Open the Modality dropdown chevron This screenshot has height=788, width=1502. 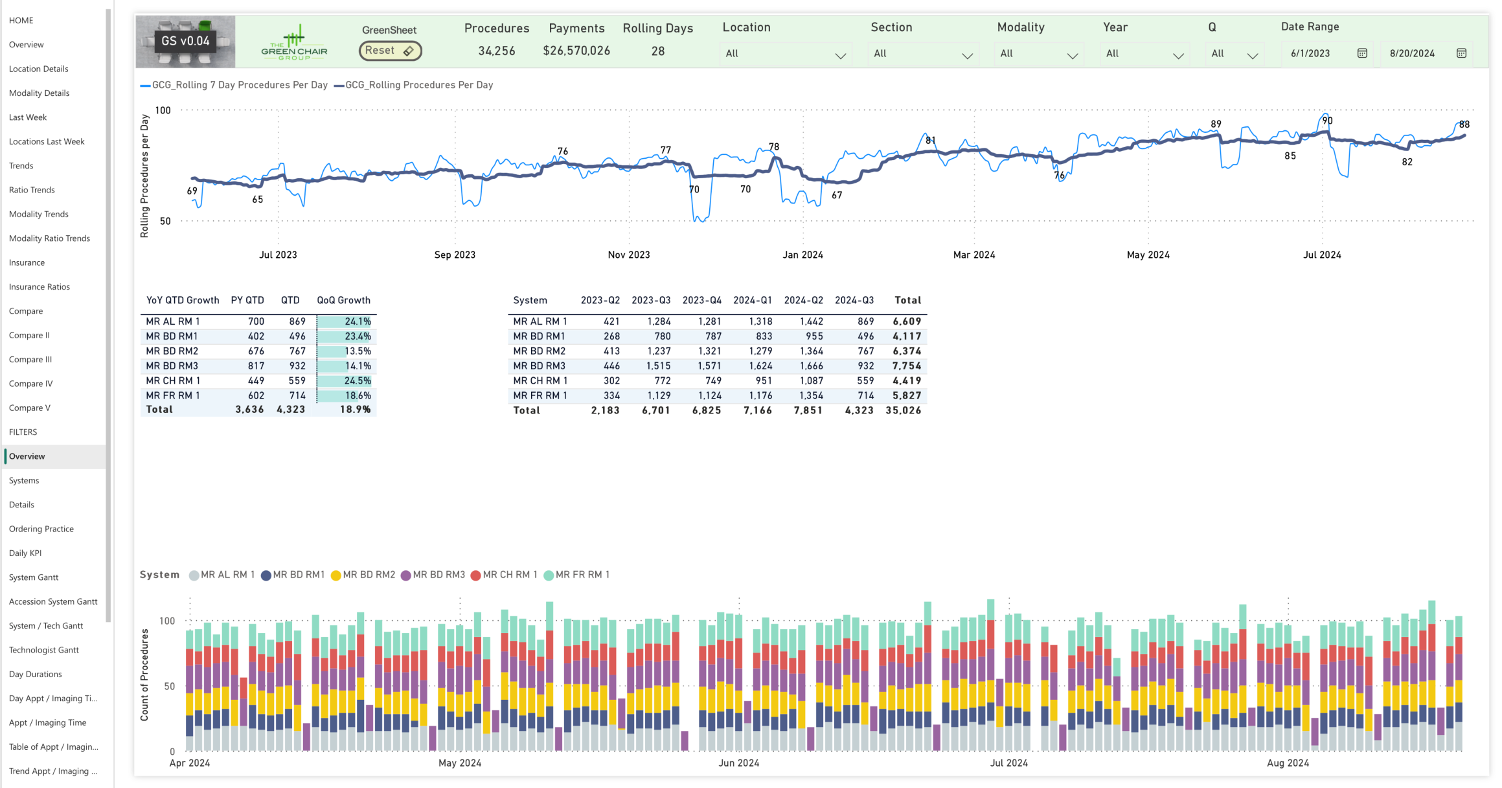(x=1072, y=56)
